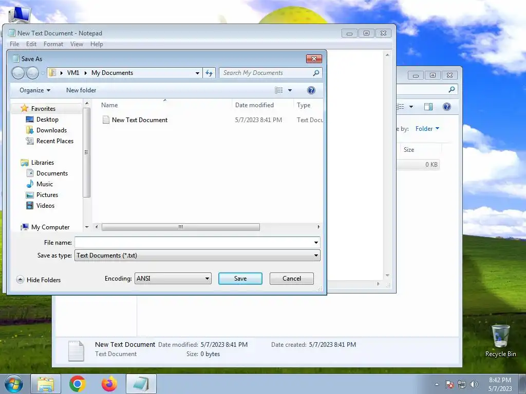Viewport: 526px width, 394px height.
Task: Click the Back navigation button in Save As
Action: [x=18, y=73]
